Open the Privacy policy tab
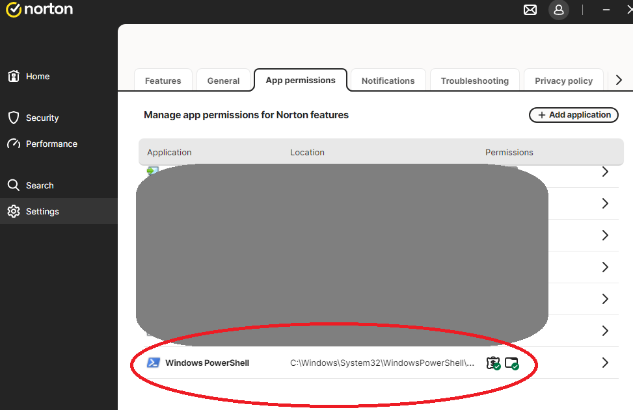Screen dimensions: 633x410 coord(563,80)
